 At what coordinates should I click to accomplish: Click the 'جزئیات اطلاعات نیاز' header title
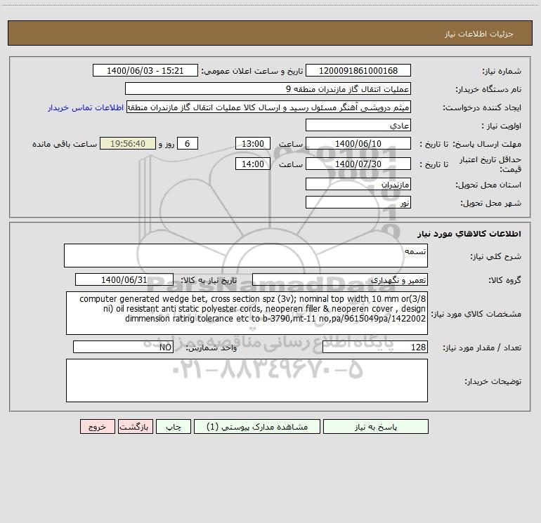point(479,34)
